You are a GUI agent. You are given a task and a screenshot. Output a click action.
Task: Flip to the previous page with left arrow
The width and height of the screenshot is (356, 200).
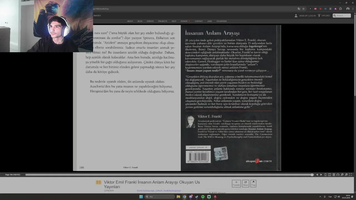pyautogui.click(x=317, y=175)
